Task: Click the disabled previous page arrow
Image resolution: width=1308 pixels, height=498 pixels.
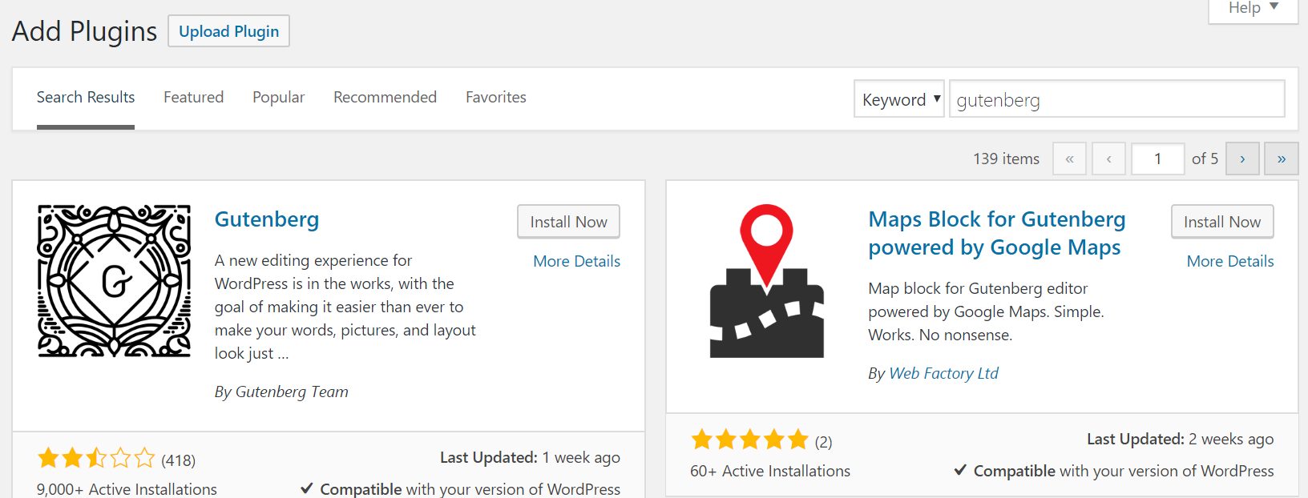Action: tap(1108, 159)
